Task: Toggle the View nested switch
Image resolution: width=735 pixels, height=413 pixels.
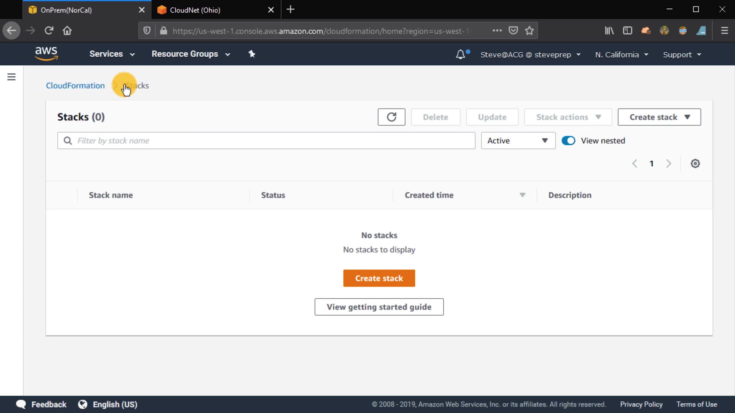Action: [568, 141]
